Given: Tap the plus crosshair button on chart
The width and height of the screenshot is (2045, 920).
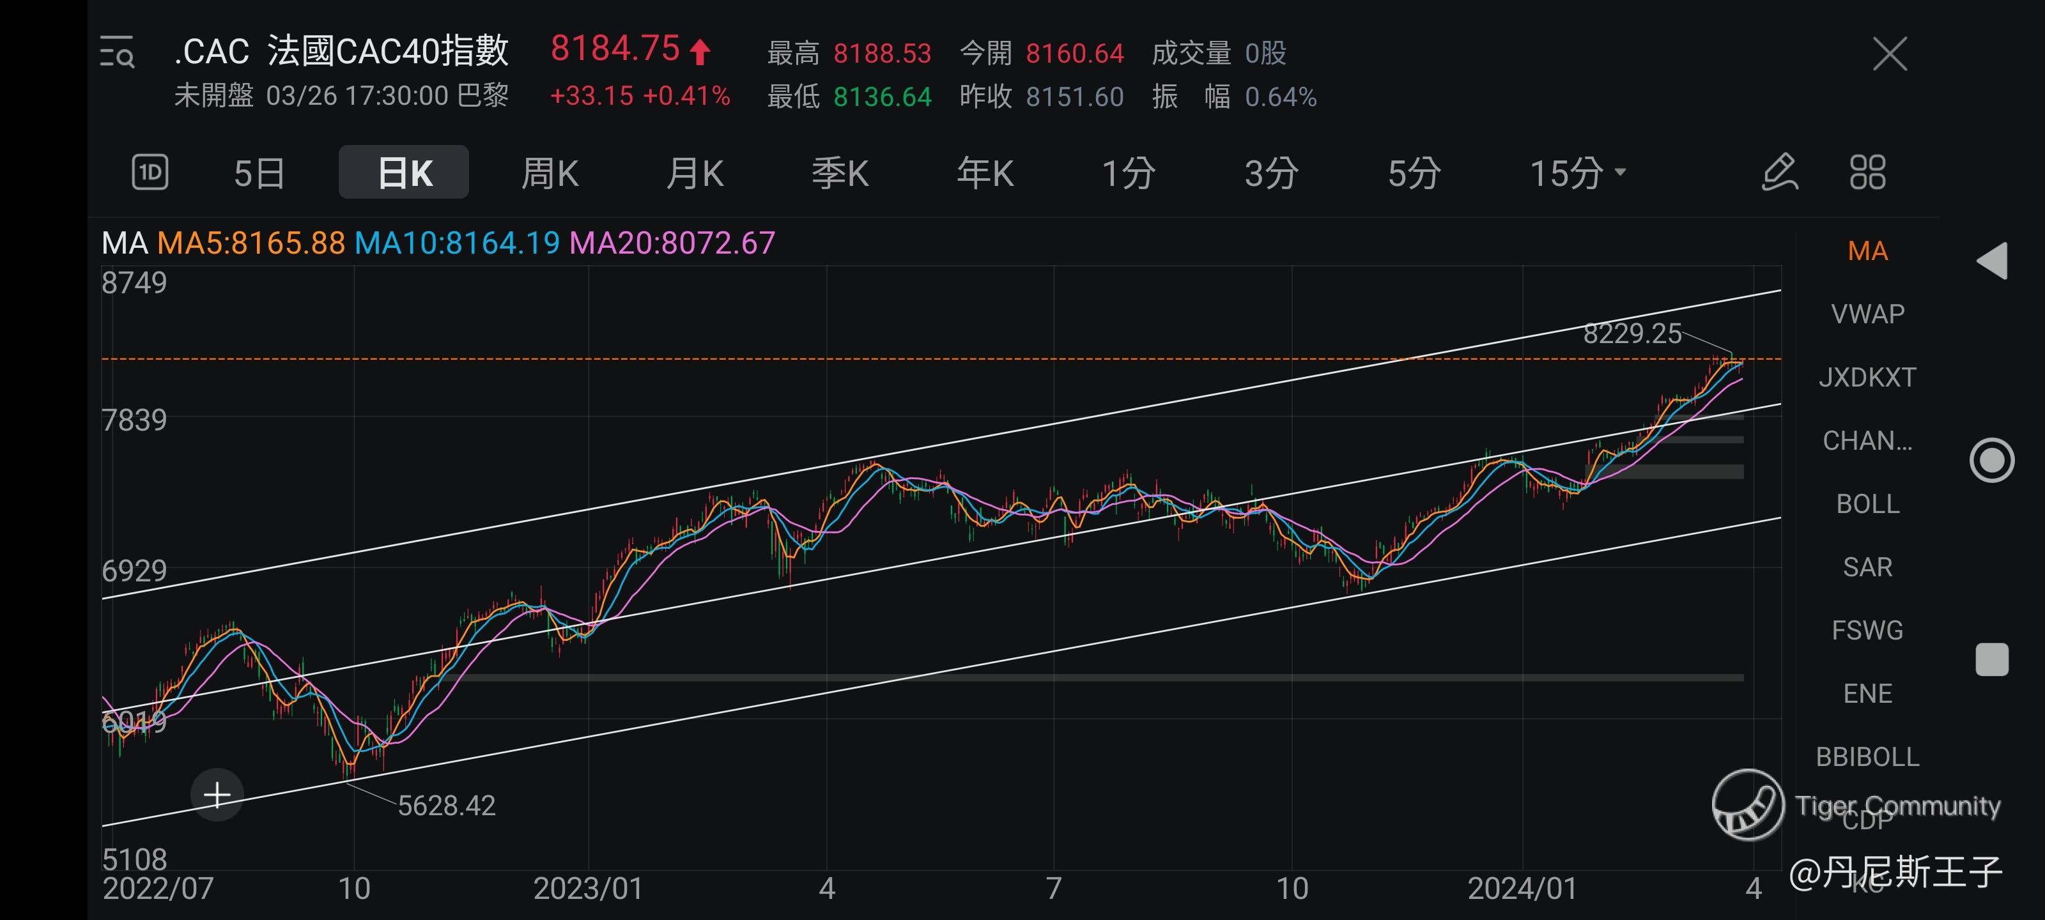Looking at the screenshot, I should 217,795.
